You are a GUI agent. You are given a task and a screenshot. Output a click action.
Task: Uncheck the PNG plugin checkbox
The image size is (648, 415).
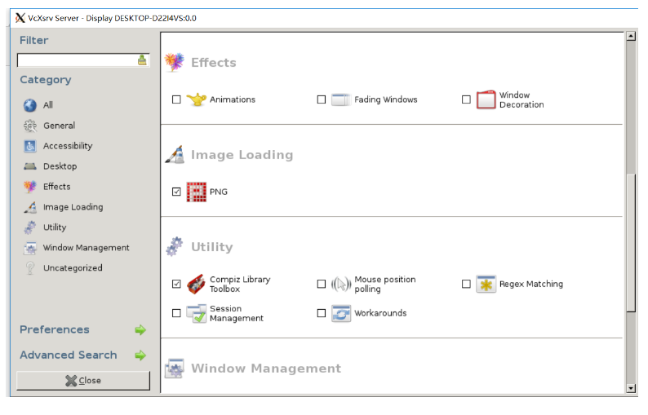[x=176, y=192]
